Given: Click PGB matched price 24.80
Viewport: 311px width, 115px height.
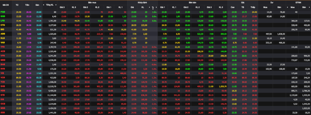Looking at the screenshot, I should (x=134, y=12).
